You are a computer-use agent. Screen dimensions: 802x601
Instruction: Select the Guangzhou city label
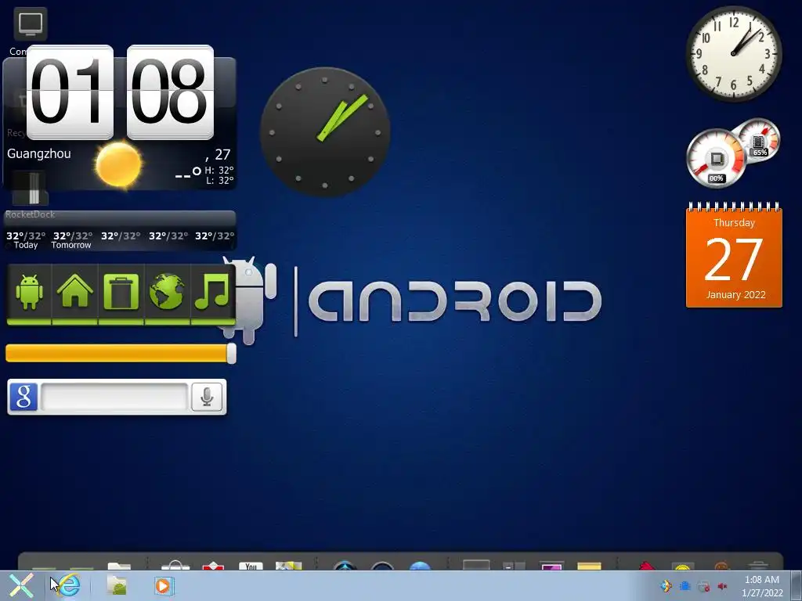click(39, 153)
